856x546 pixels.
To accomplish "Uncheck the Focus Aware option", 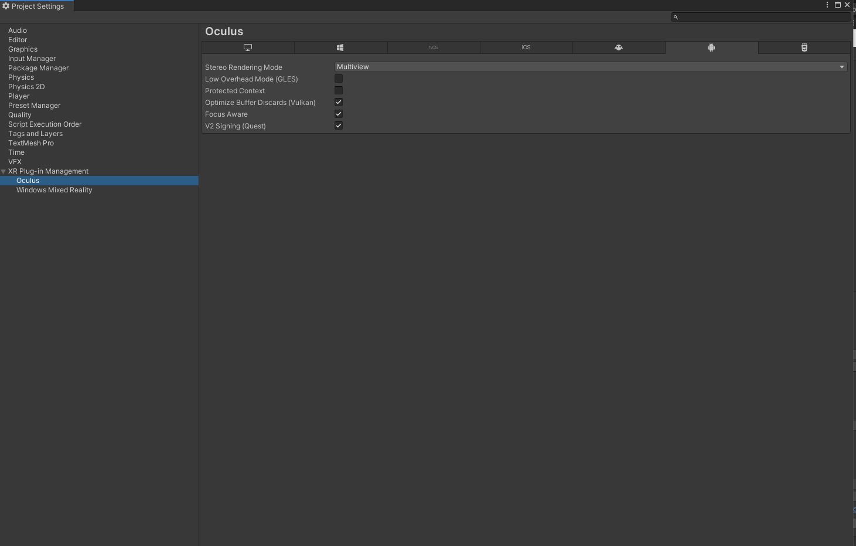I will tap(339, 114).
